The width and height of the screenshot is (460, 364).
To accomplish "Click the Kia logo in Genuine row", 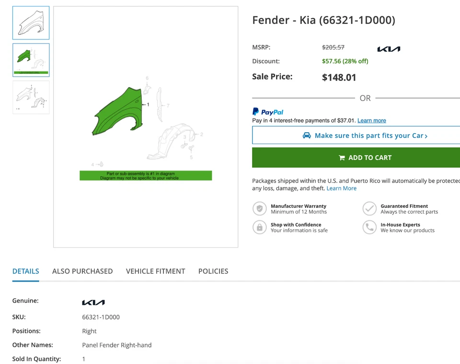I will [x=93, y=302].
